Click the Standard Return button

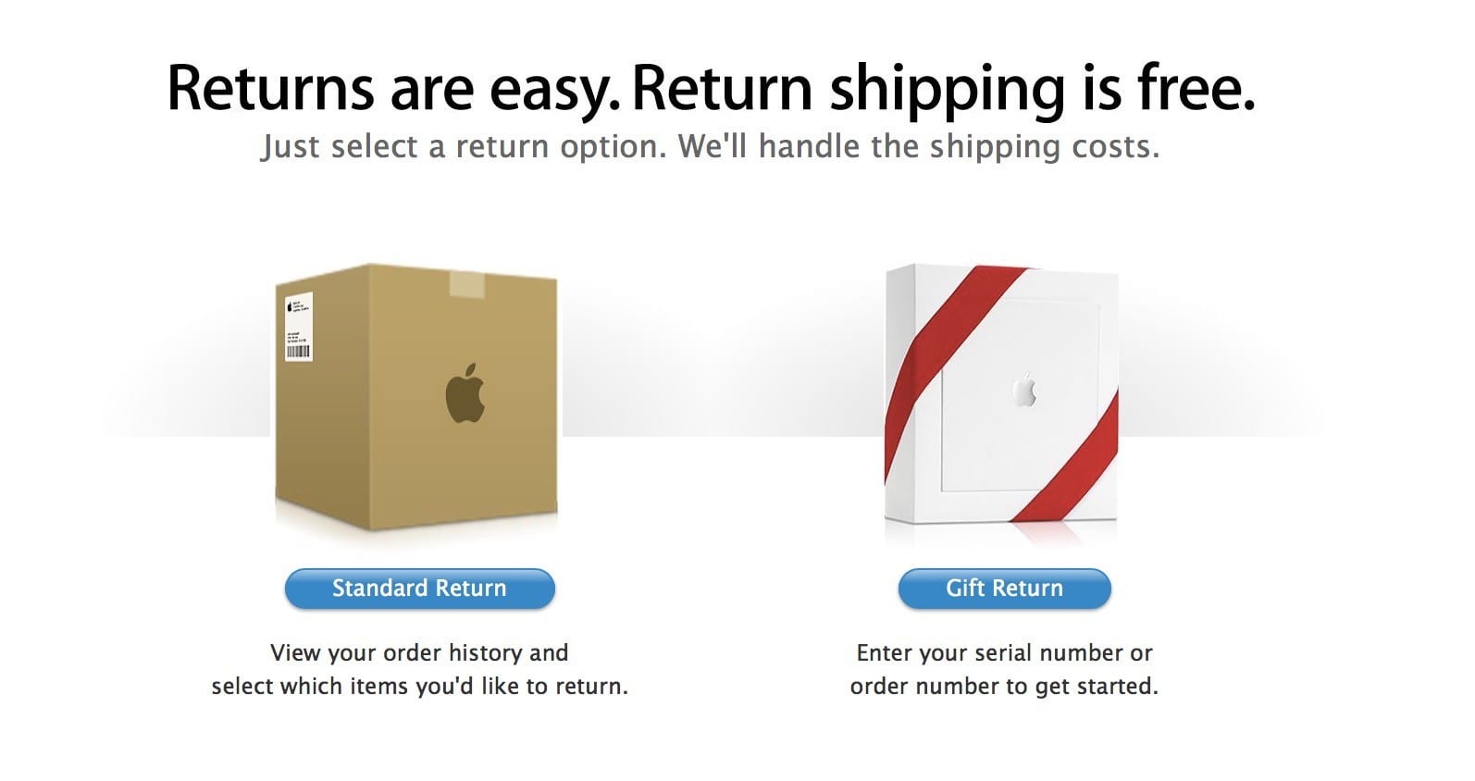tap(418, 589)
